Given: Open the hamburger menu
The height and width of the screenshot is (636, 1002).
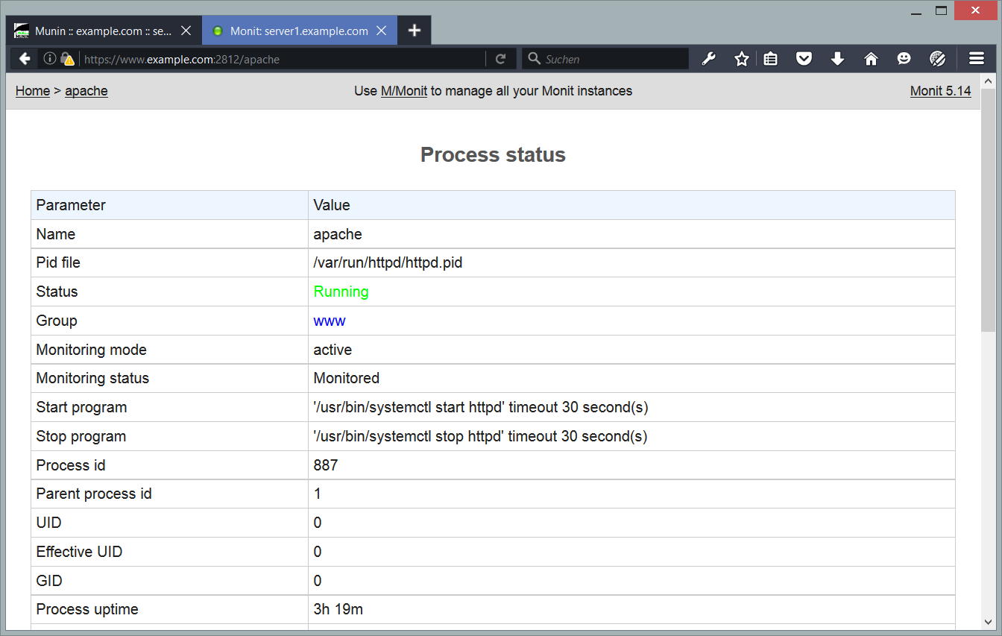Looking at the screenshot, I should click(977, 59).
